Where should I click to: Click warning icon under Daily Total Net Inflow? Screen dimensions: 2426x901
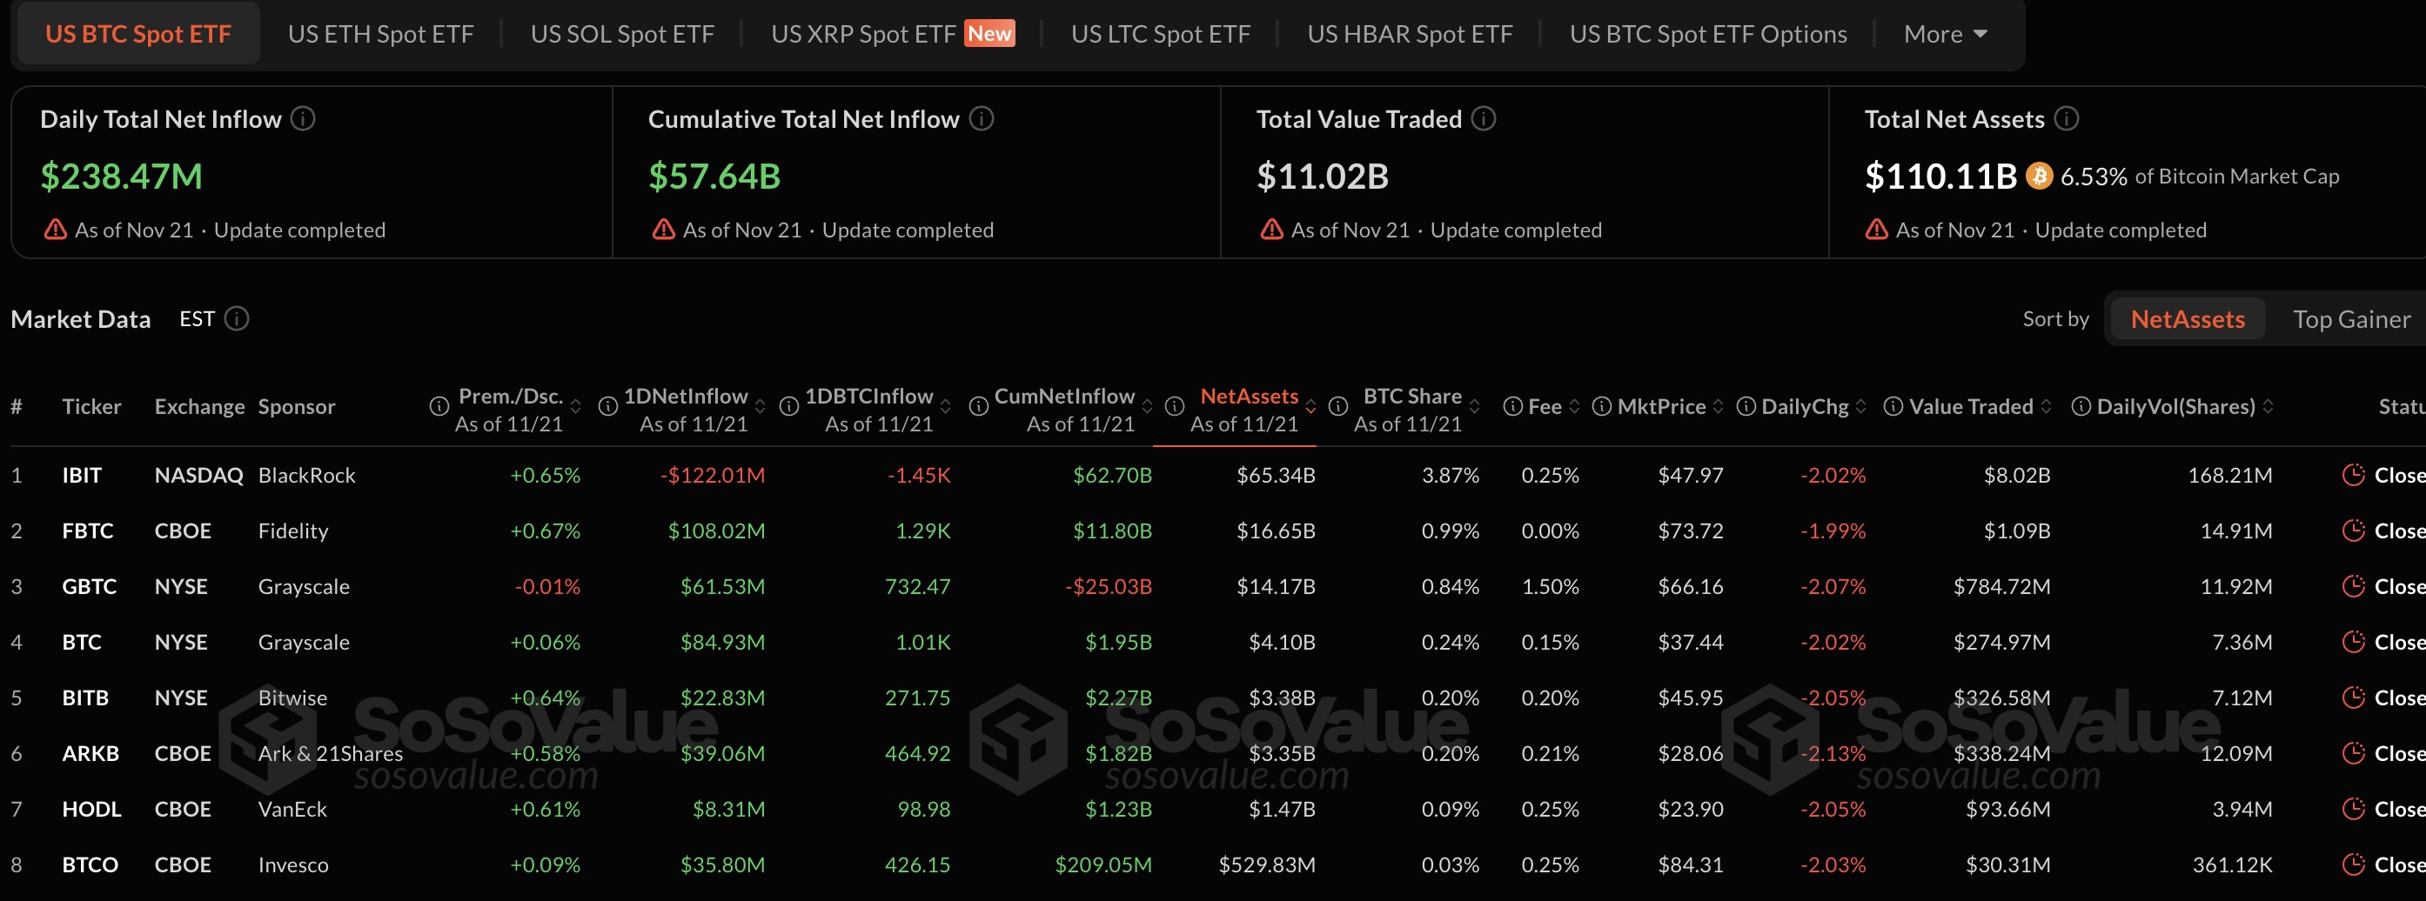(56, 230)
